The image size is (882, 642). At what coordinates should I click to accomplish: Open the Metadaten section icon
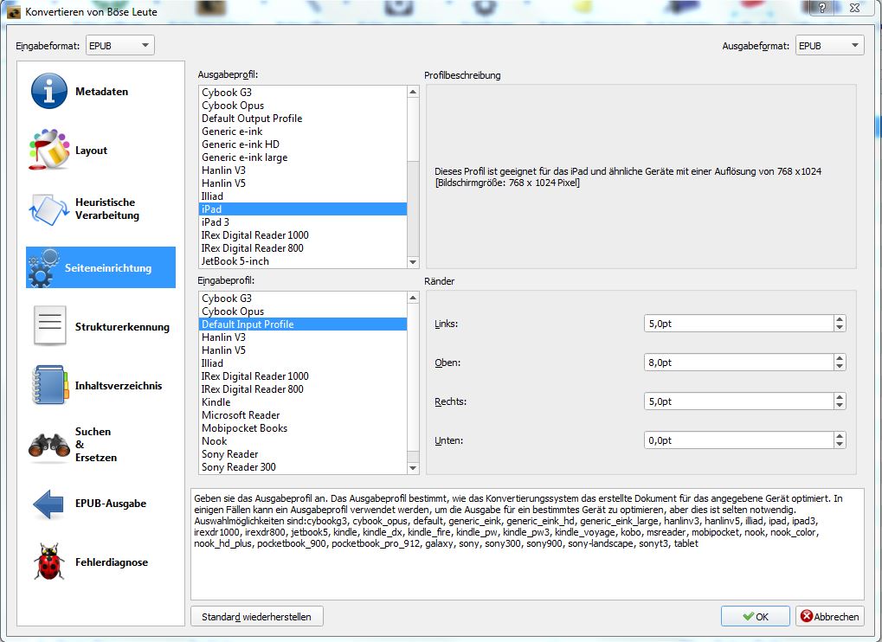point(49,91)
